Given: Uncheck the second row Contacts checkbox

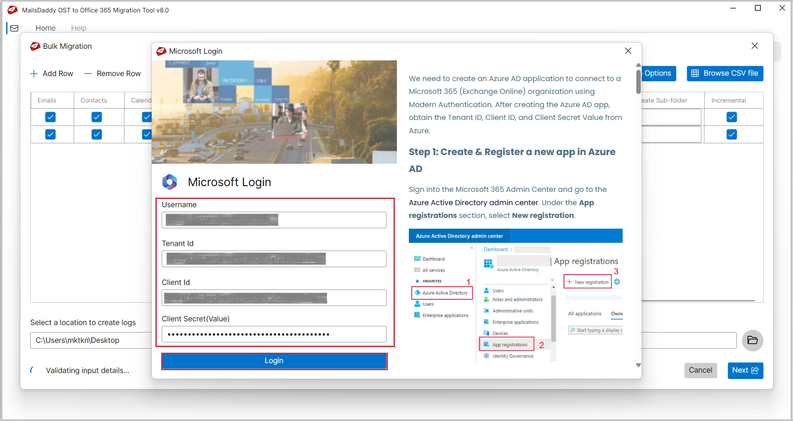Looking at the screenshot, I should tap(97, 134).
